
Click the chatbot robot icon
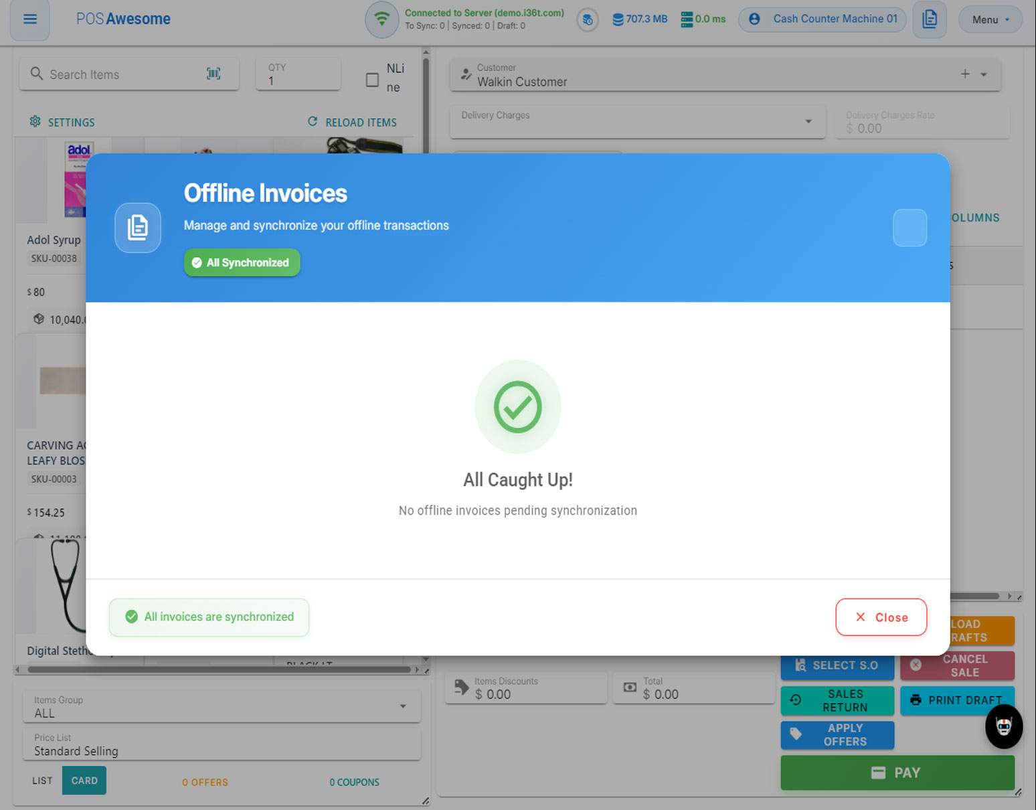1003,726
